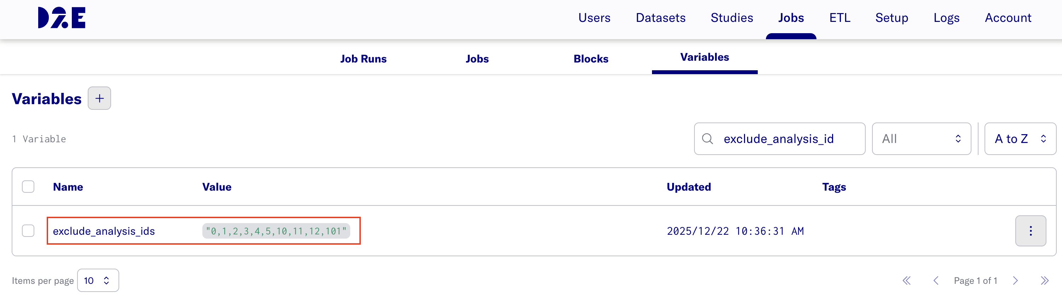
Task: Open the exclude_analysis_ids variable
Action: [104, 231]
